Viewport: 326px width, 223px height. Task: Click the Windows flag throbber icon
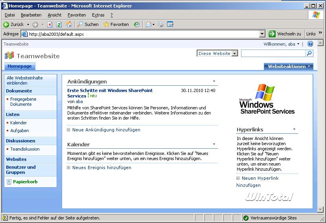316,15
